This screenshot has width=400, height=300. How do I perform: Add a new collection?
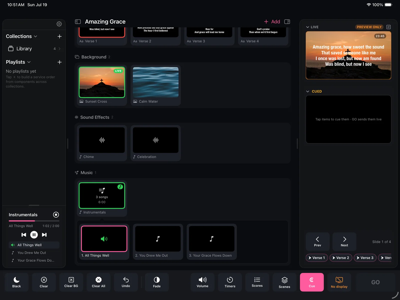click(x=59, y=36)
